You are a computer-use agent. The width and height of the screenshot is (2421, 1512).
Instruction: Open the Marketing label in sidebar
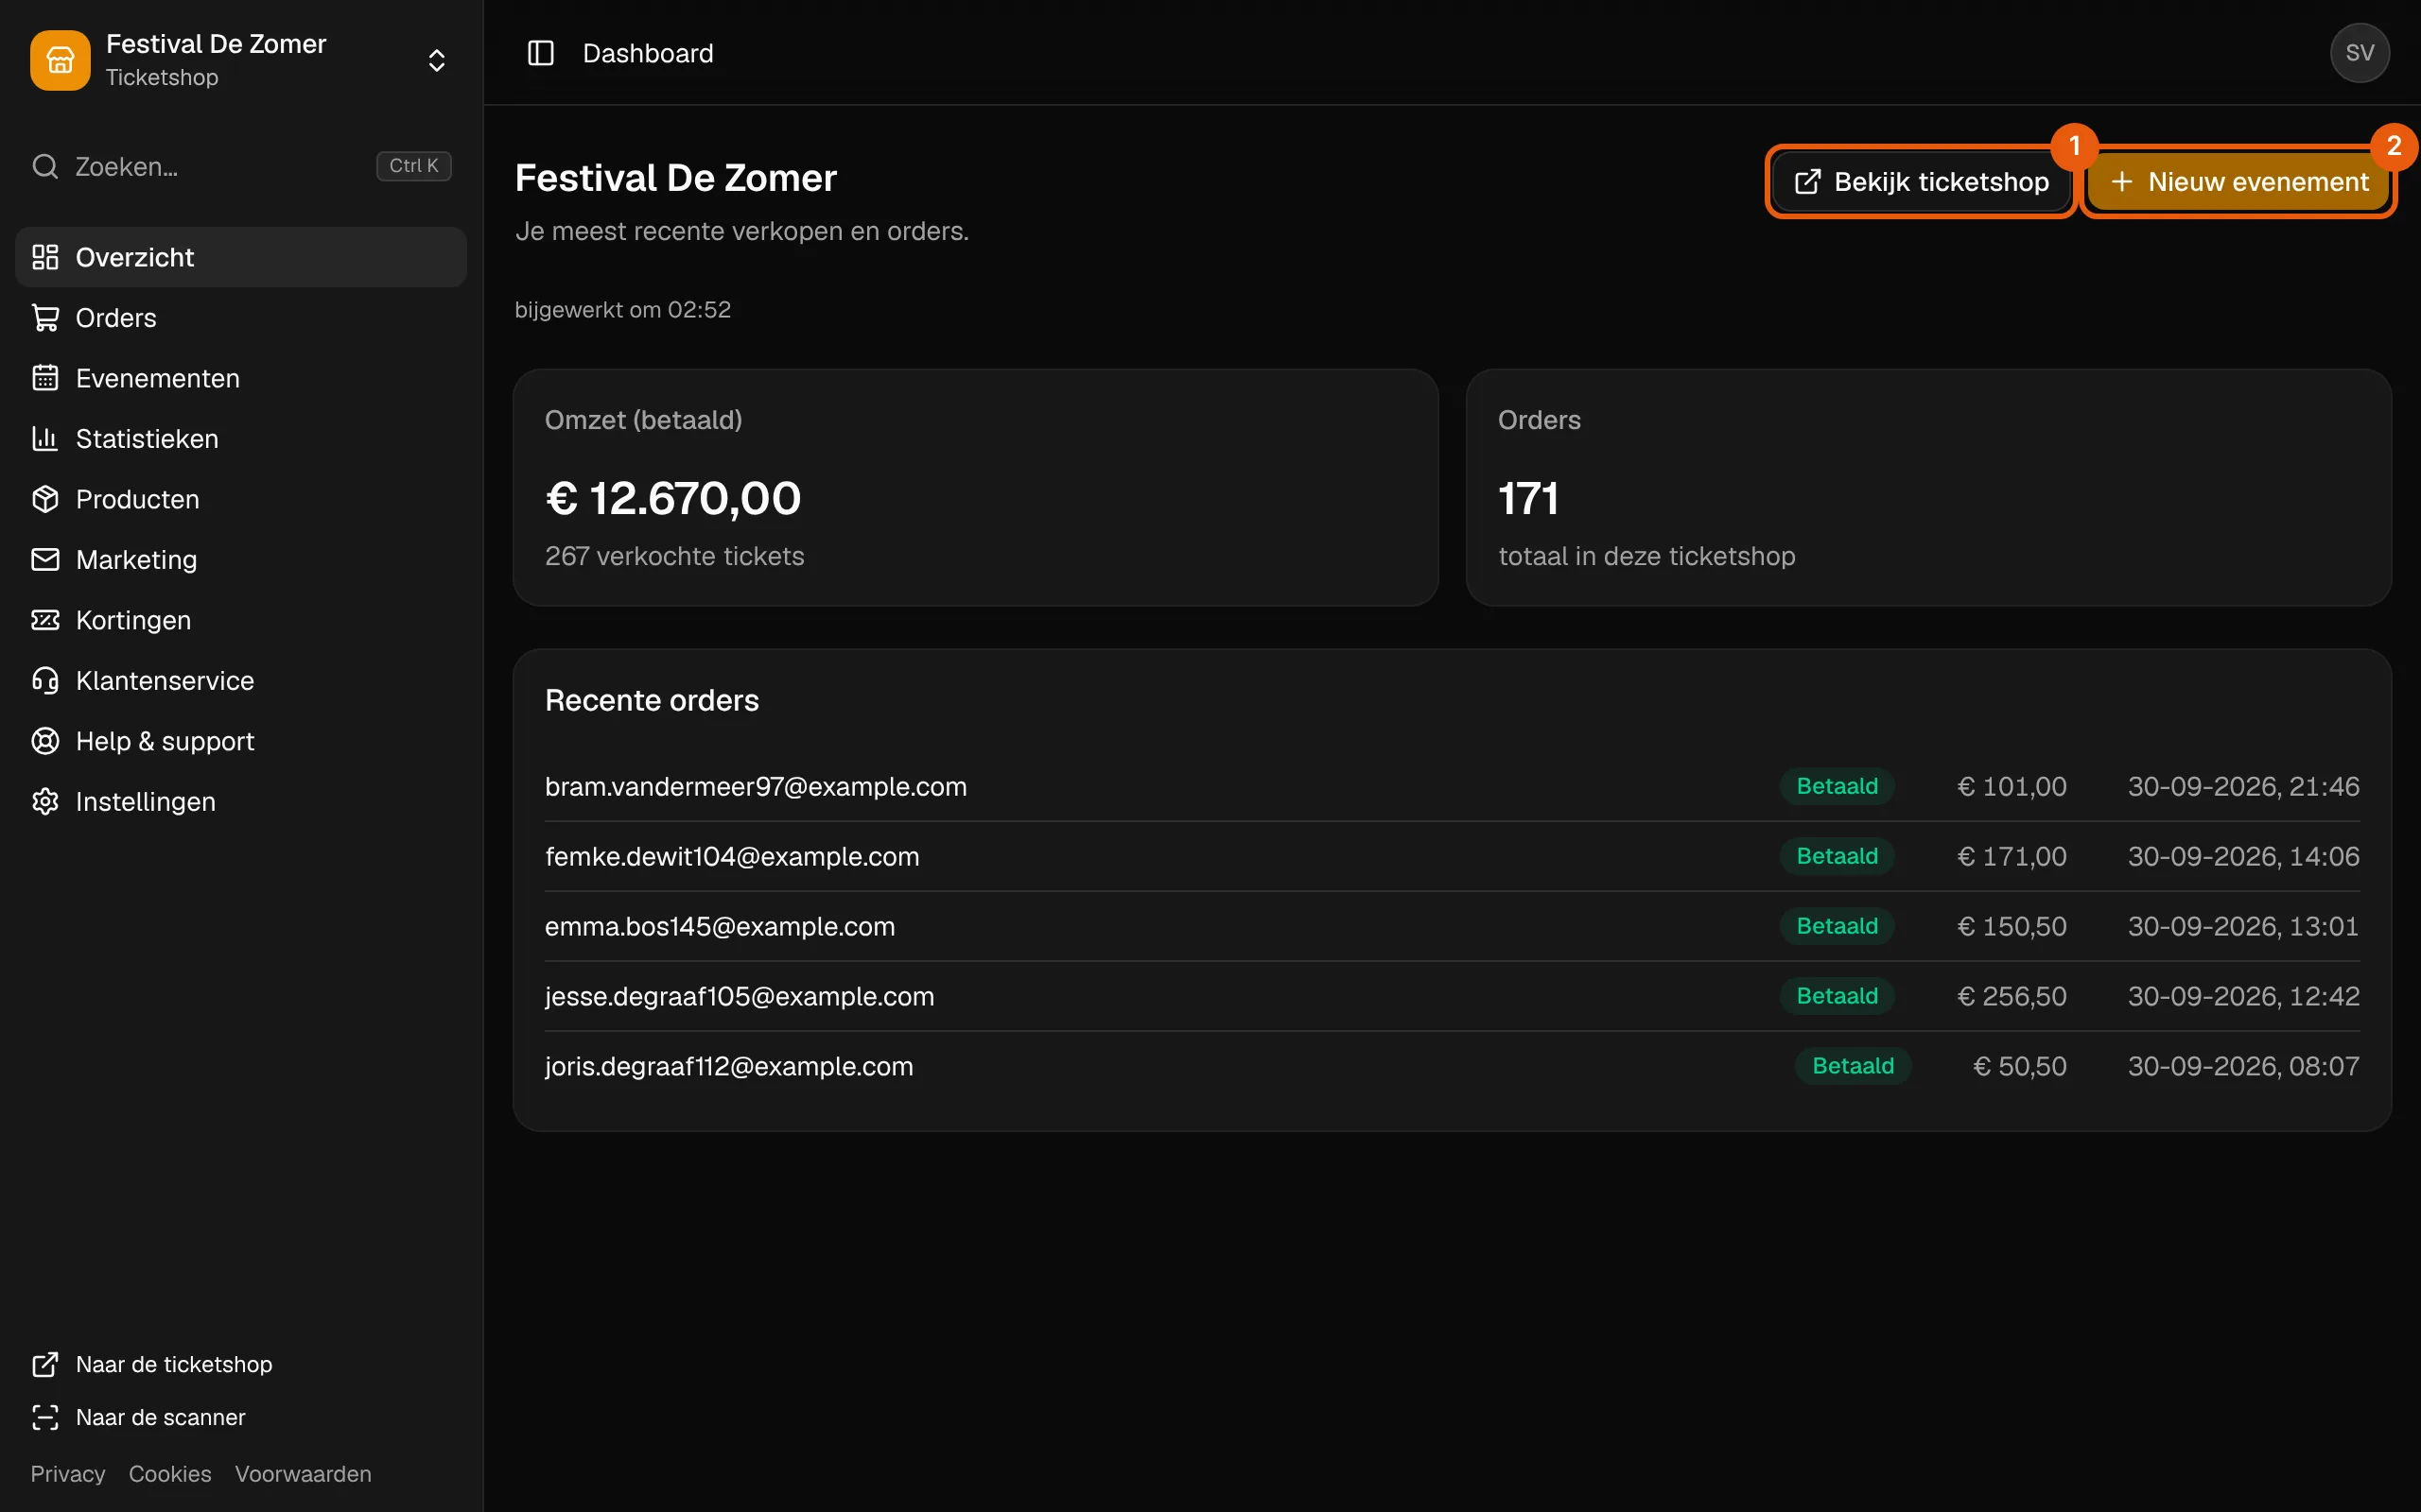(x=137, y=560)
